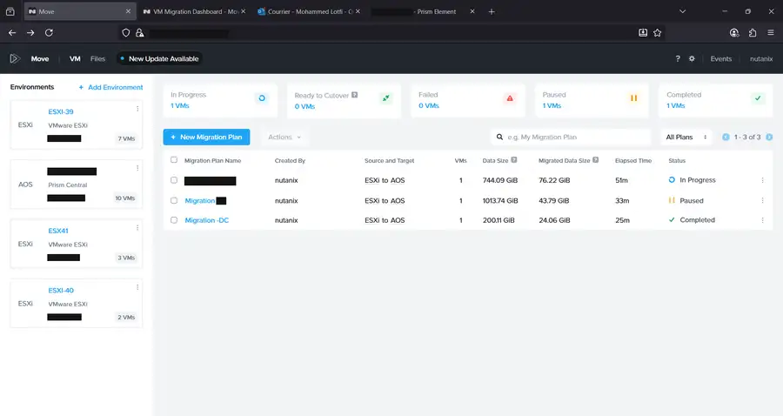
Task: Click the New Migration Plan button
Action: [206, 137]
